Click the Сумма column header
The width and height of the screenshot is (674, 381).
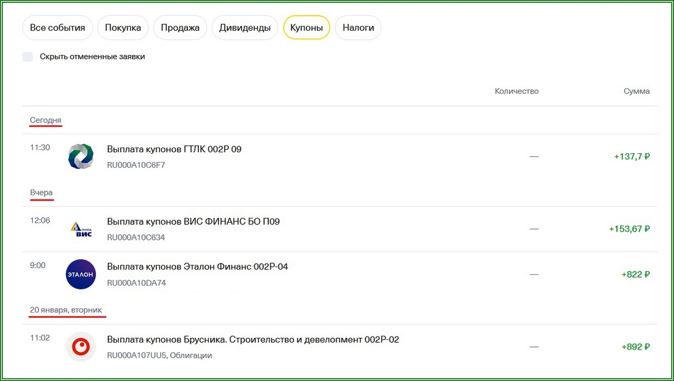point(636,91)
